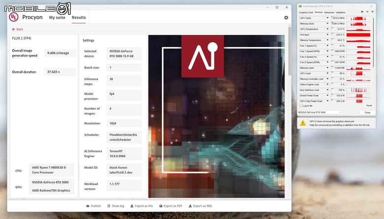Click the Publish button label
The image size is (384, 219).
click(96, 206)
